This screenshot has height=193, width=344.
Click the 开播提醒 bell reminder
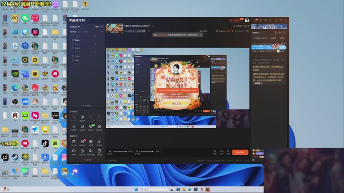coord(237,26)
